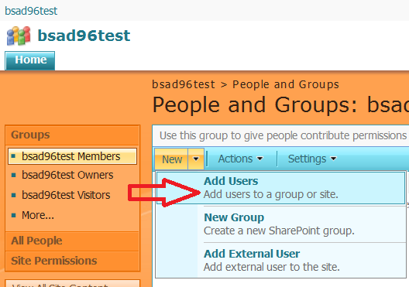Click the bsad96test top bar link
409x287 pixels.
click(x=31, y=11)
